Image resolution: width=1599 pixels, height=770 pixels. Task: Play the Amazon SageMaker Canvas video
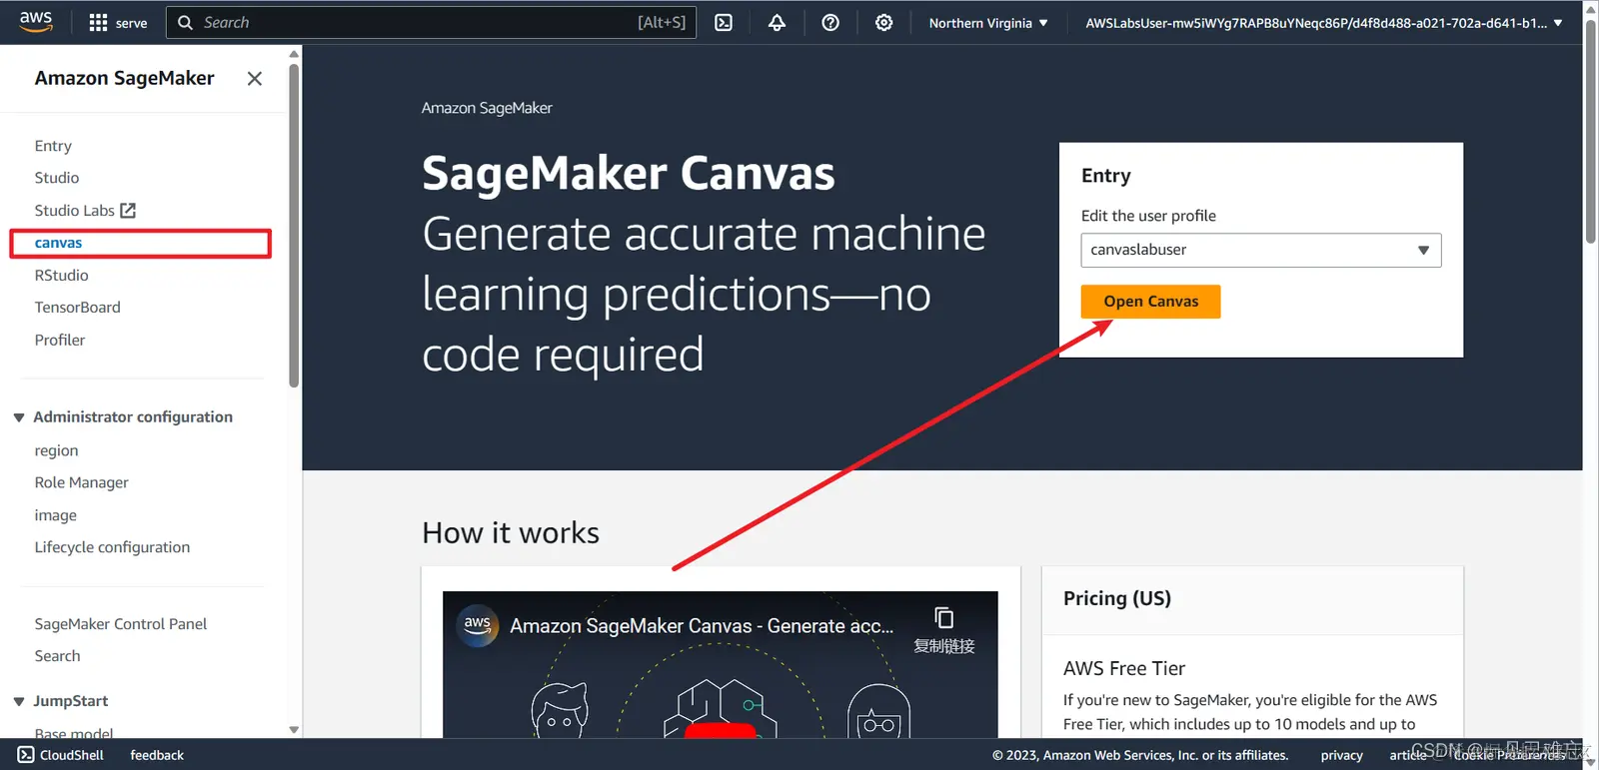pyautogui.click(x=720, y=731)
